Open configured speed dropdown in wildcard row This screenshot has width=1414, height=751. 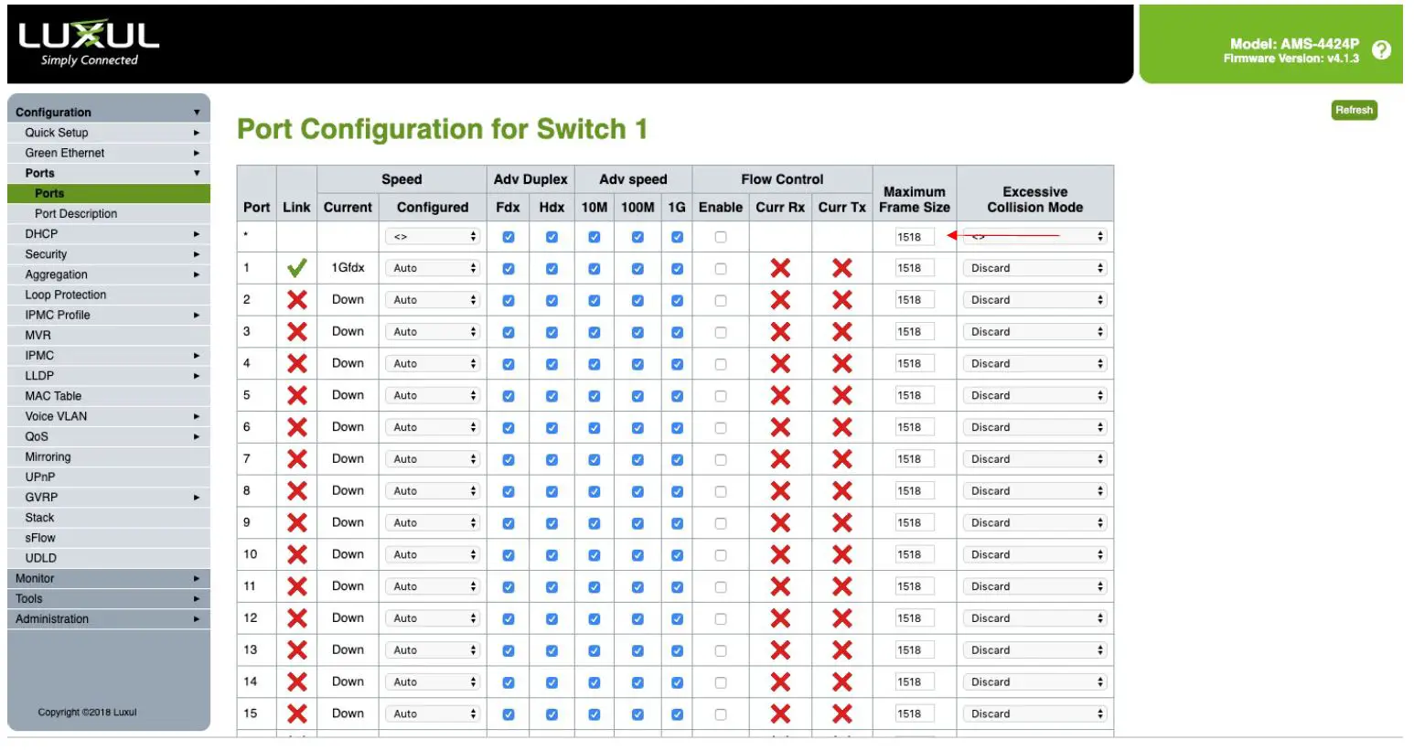433,236
